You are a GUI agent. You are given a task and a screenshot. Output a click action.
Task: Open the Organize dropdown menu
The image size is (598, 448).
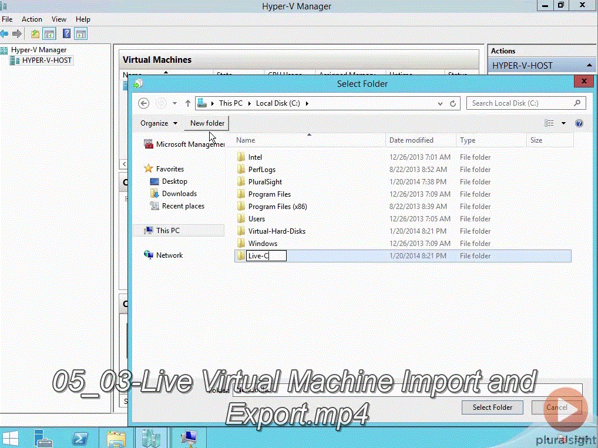pos(159,123)
